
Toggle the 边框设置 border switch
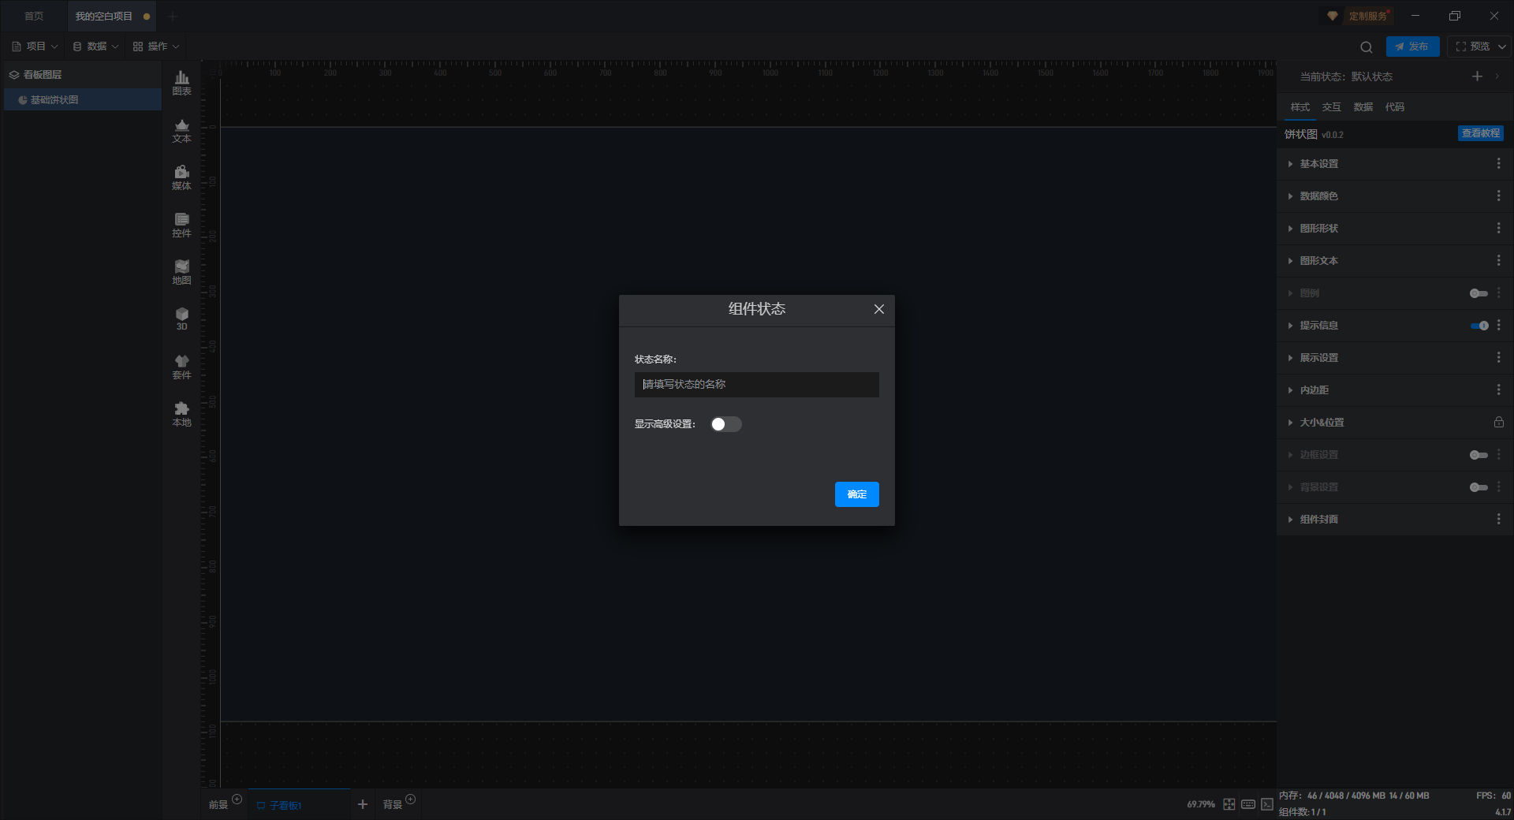click(x=1479, y=455)
